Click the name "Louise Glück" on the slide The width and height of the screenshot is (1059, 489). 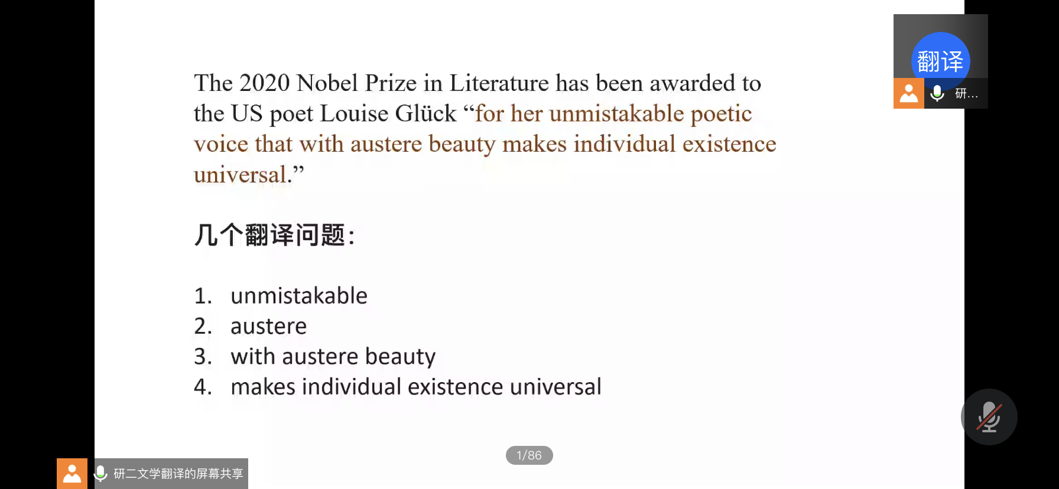388,113
